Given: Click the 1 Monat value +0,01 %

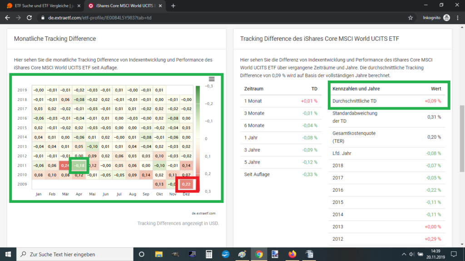Looking at the screenshot, I should (309, 101).
